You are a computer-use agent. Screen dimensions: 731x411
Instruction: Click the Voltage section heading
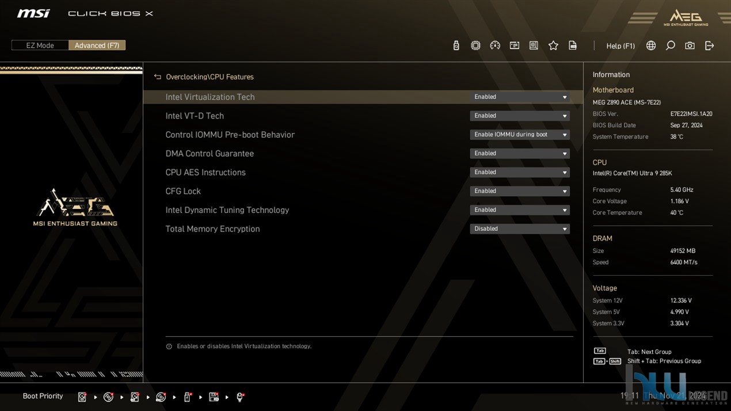point(604,288)
